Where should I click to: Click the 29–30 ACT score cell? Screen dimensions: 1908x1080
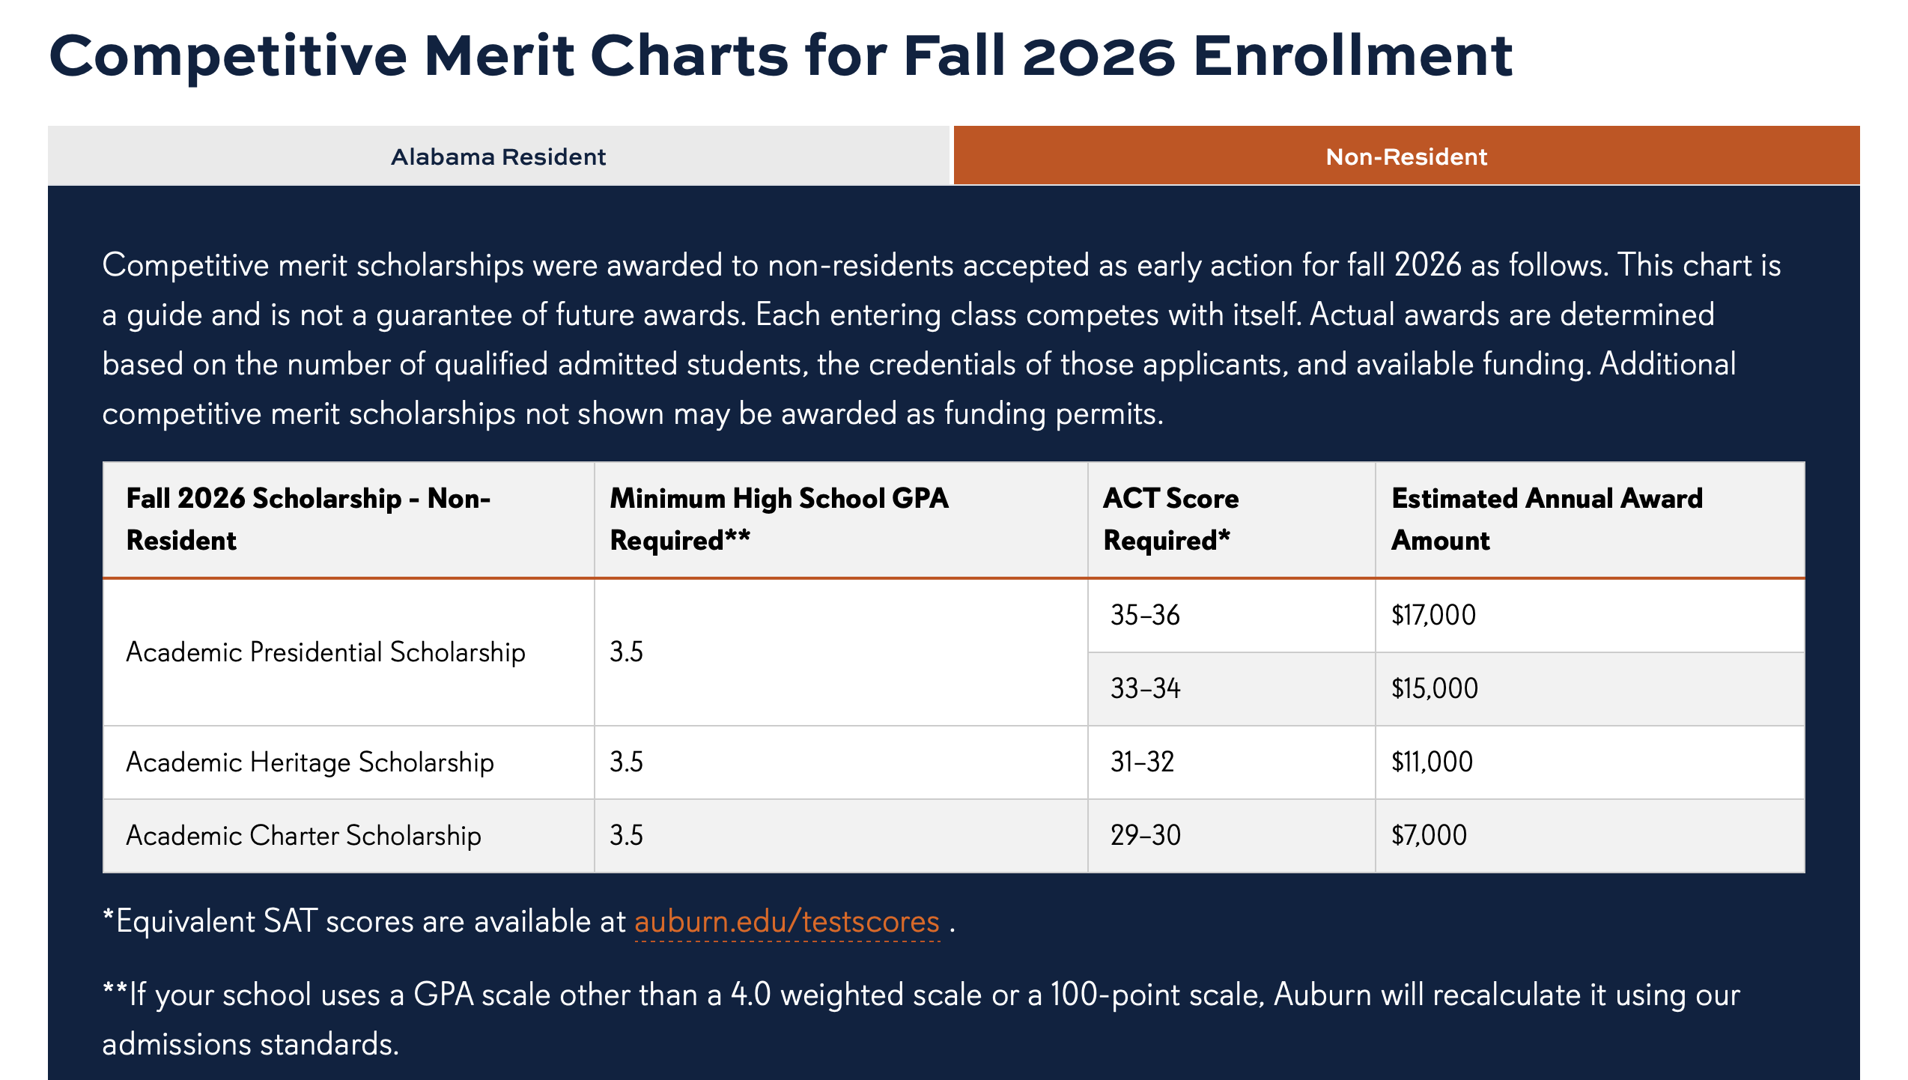1232,835
